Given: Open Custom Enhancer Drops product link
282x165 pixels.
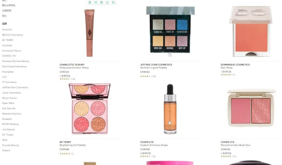Looking at the screenshot, I should click(154, 145).
